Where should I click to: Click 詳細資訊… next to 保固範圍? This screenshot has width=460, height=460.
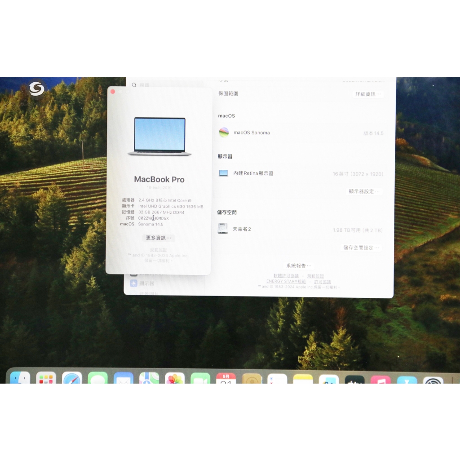368,94
